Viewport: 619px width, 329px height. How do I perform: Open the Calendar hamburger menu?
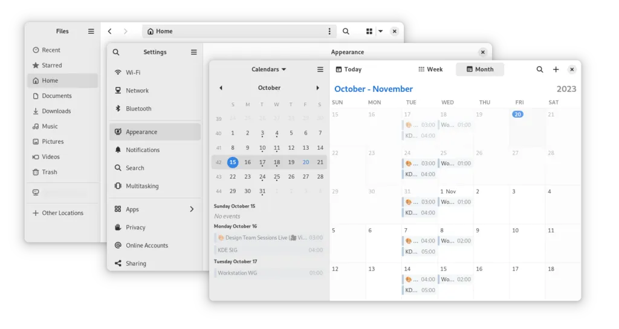coord(320,69)
